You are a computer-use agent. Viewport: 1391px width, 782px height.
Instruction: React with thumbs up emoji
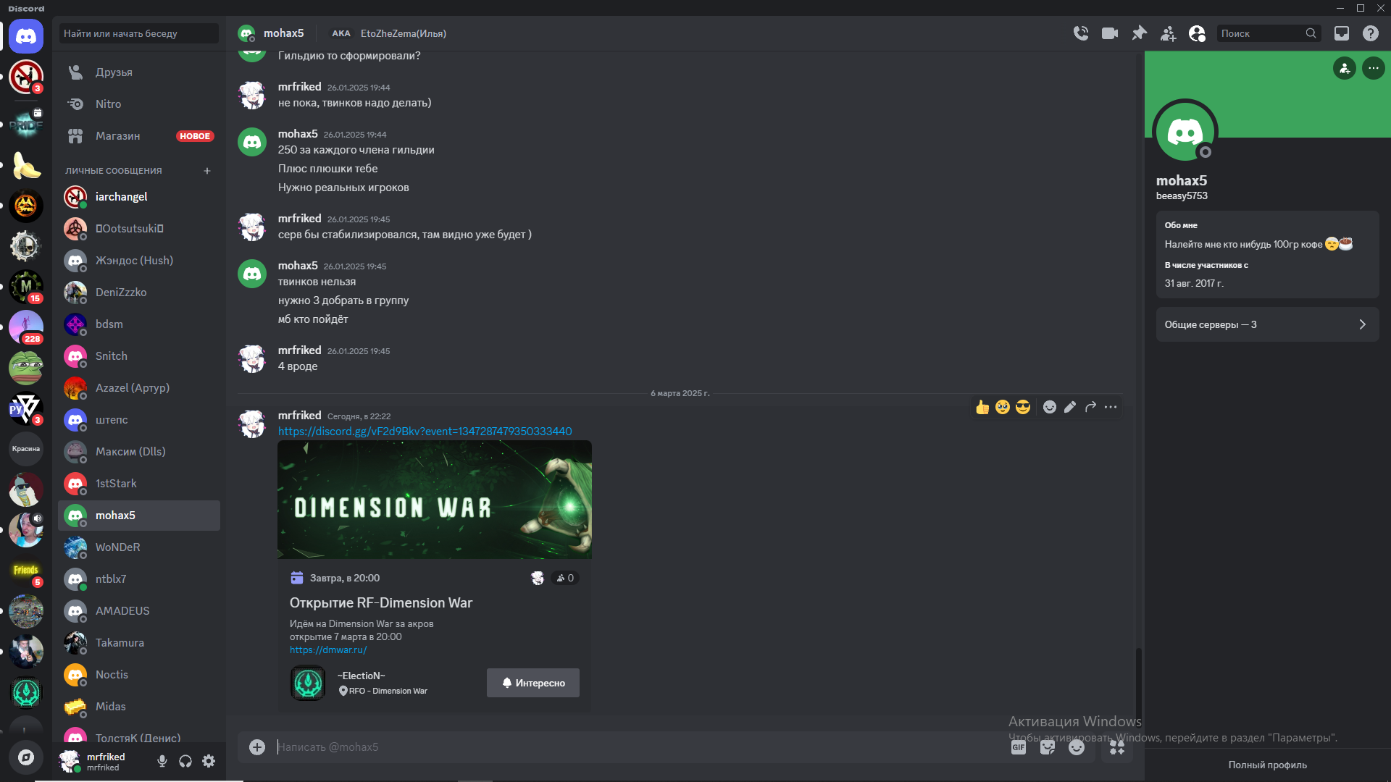(982, 407)
